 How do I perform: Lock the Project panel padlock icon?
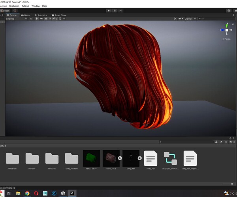tap(230, 138)
